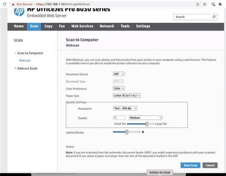Viewport: 226px width, 176px height.
Task: Click into the Search field
Action: pos(195,17)
